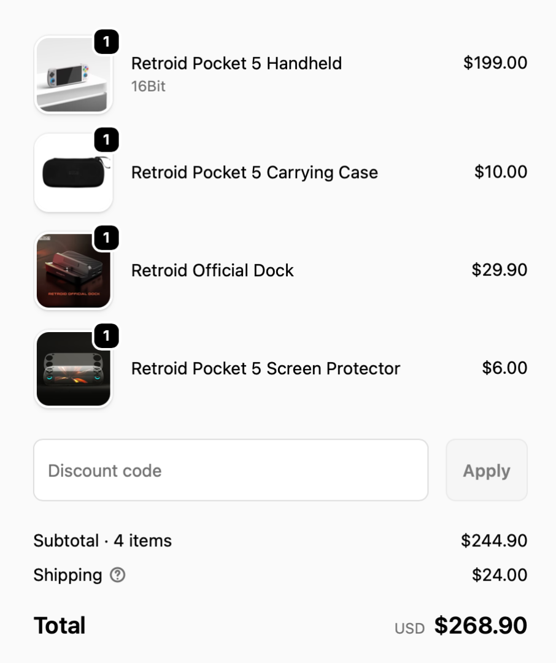Click the Retroid Official Dock thumbnail
Viewport: 556px width, 663px height.
point(73,271)
